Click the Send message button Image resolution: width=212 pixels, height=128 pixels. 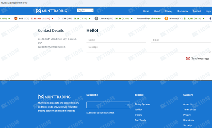coord(197,58)
